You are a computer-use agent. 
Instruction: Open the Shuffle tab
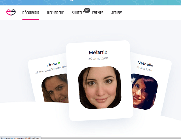tap(78, 13)
